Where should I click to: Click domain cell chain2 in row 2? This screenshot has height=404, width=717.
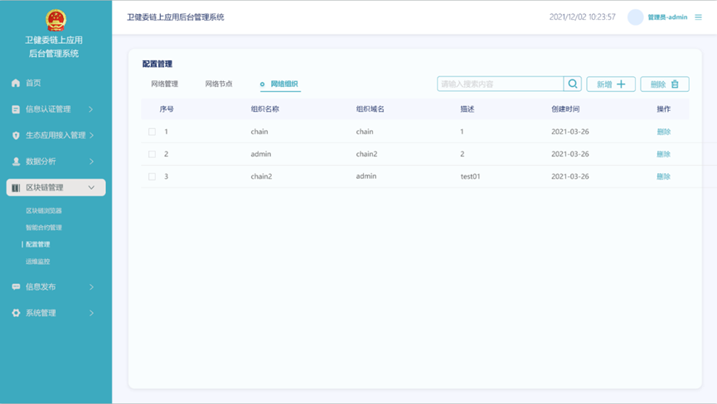point(366,154)
